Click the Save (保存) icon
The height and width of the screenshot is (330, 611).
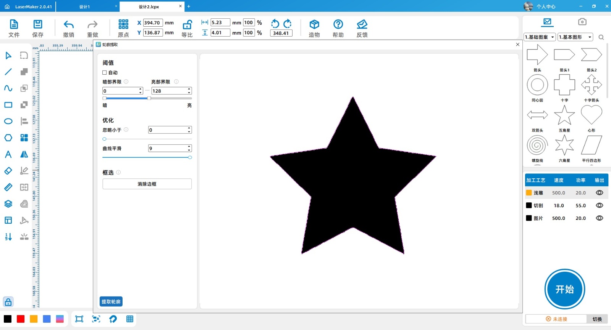(38, 25)
